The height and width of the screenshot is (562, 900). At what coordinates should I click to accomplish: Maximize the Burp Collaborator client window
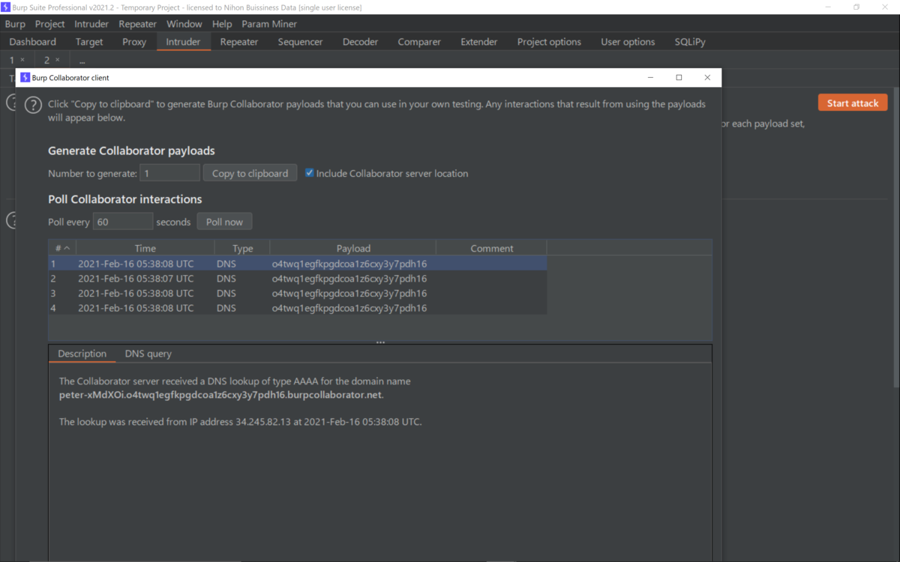679,77
